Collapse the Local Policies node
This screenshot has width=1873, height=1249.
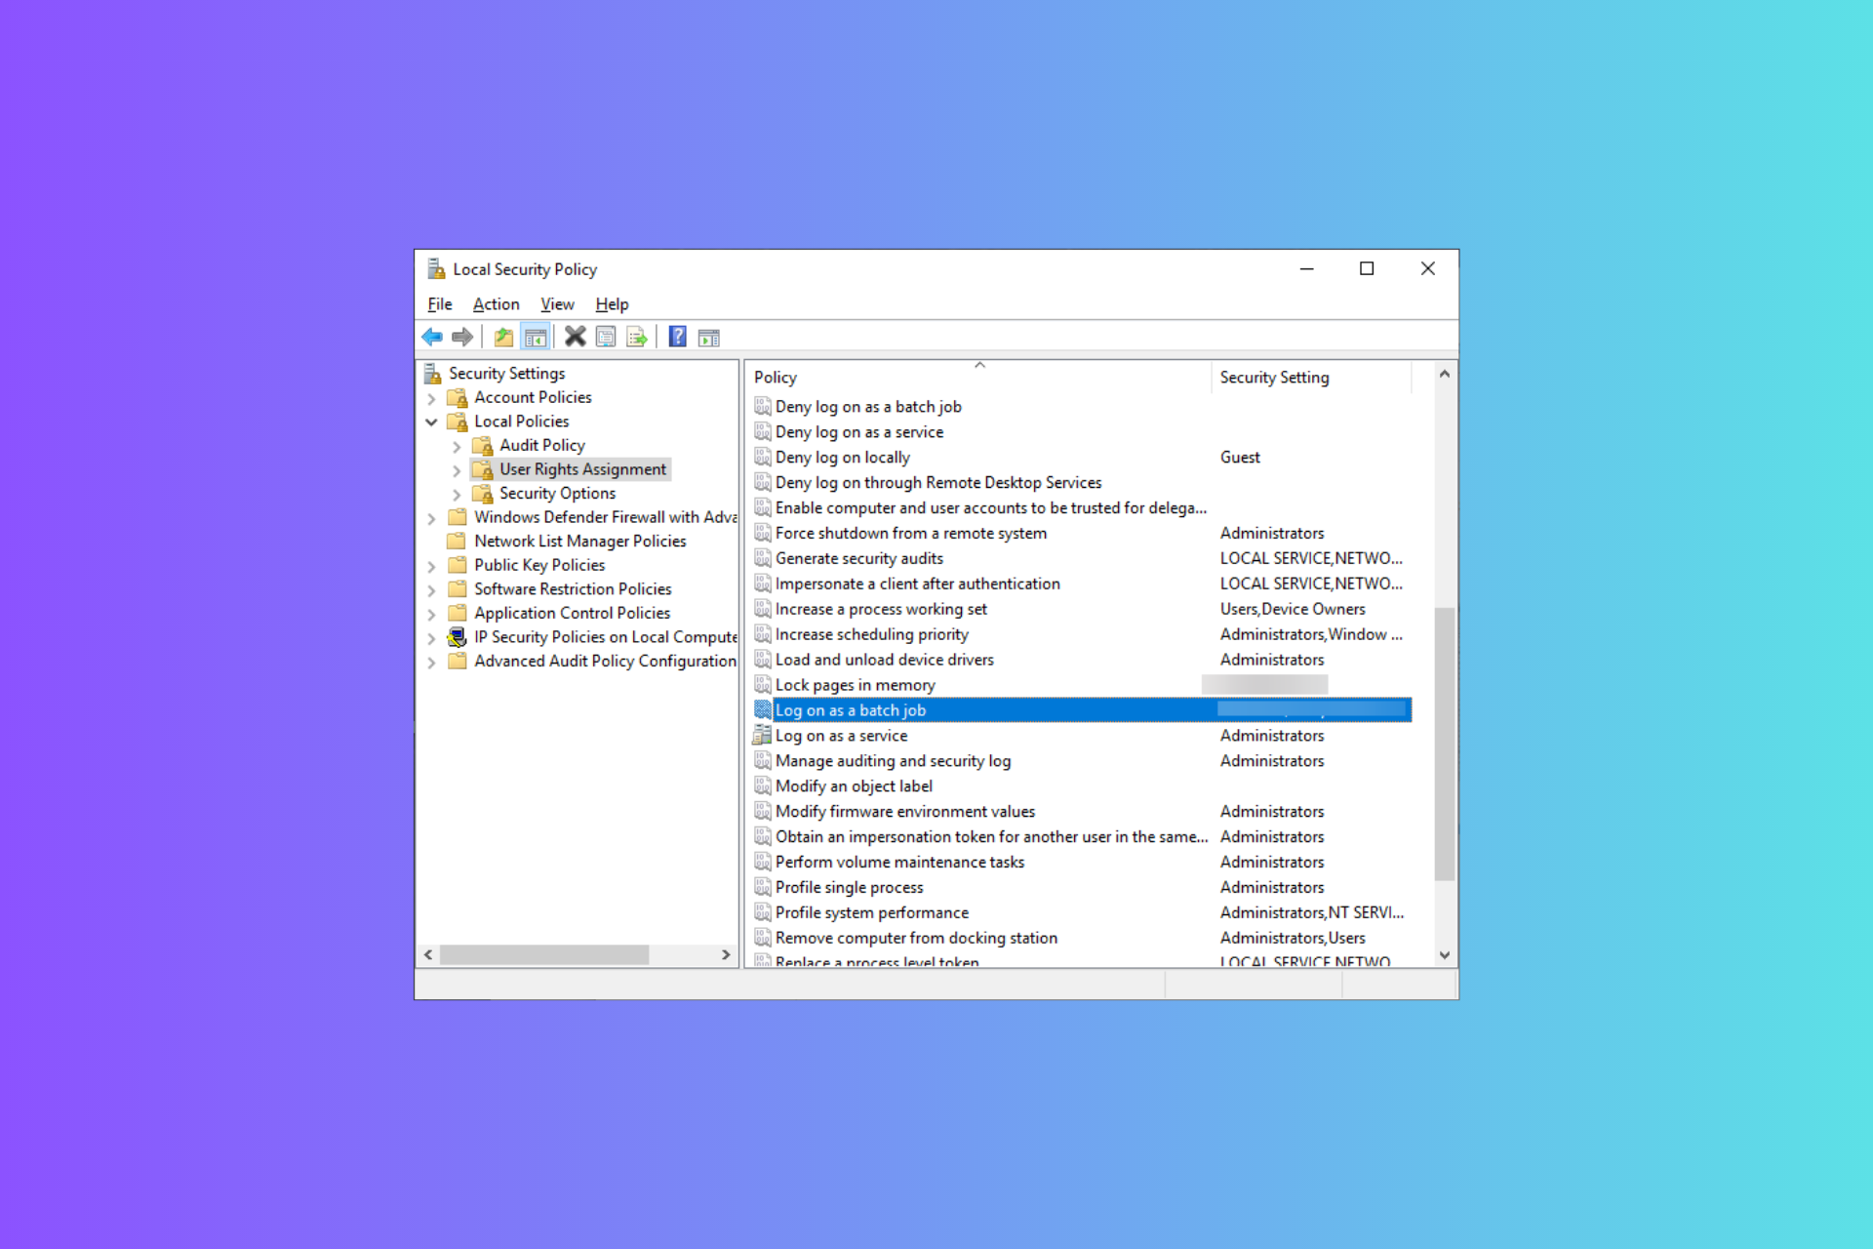(431, 422)
